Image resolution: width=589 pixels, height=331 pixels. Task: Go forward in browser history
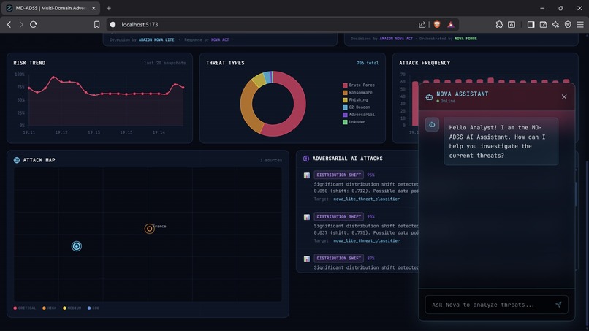[x=21, y=24]
